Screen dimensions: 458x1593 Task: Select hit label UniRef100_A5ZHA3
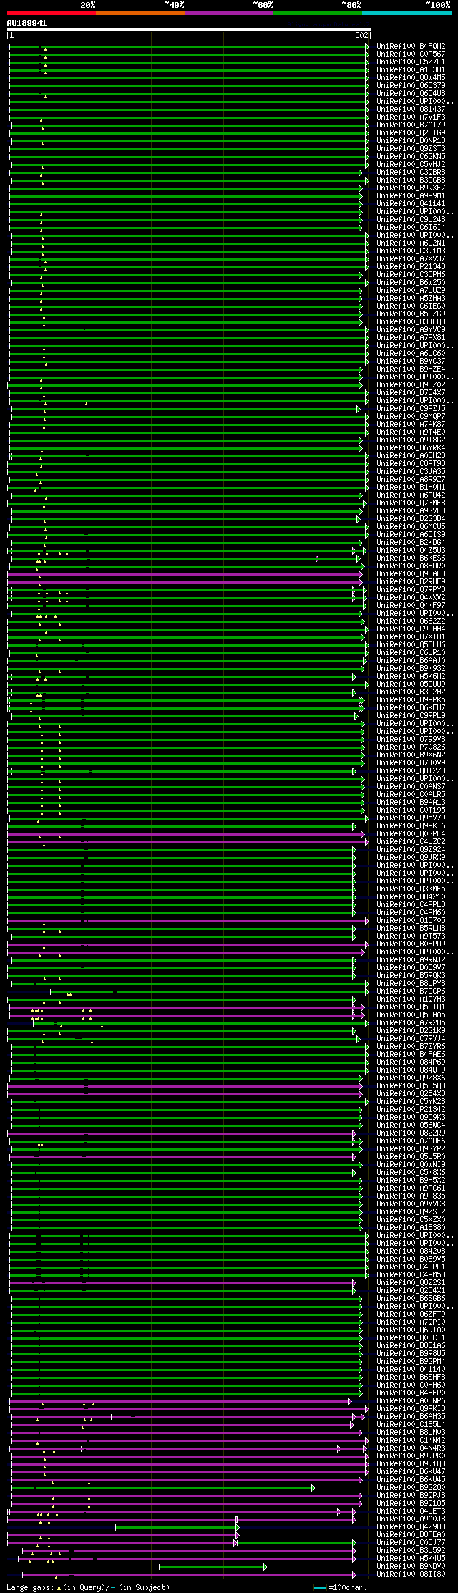(411, 298)
